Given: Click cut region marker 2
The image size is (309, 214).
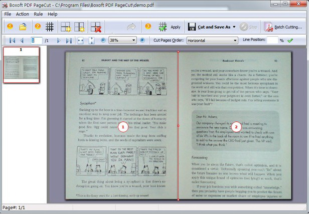Looking at the screenshot, I should point(236,127).
